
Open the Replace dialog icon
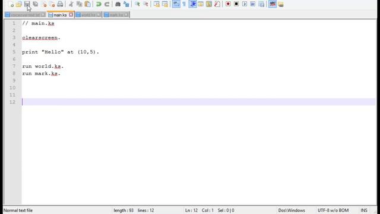click(x=126, y=4)
